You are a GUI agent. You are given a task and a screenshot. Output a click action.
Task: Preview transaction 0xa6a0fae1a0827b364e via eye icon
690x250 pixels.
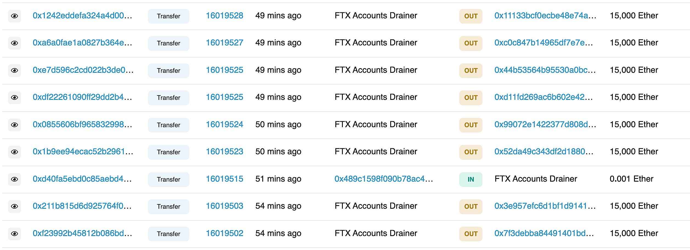(x=15, y=43)
